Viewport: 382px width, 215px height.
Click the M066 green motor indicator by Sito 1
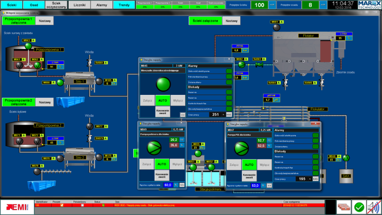60,83
